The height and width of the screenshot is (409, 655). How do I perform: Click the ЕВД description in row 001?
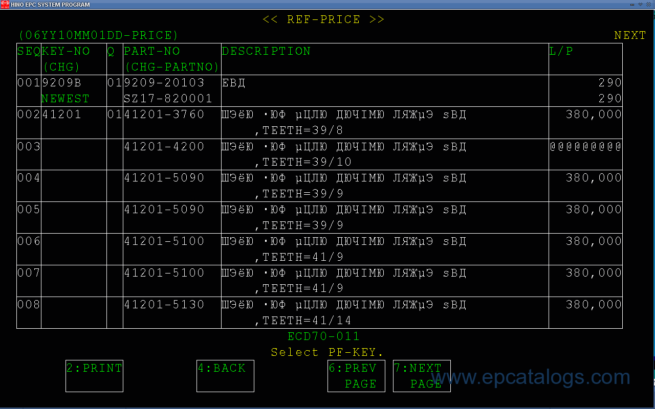click(233, 83)
